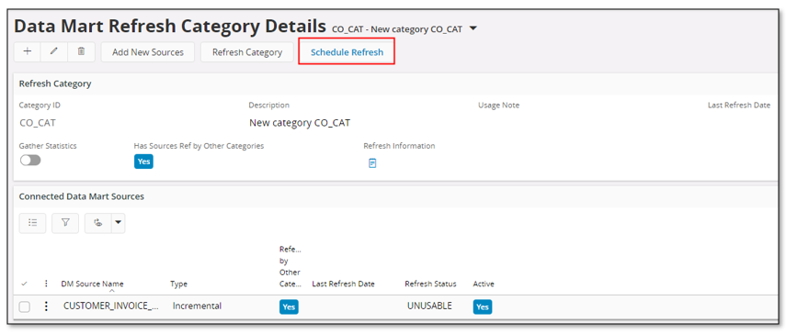The height and width of the screenshot is (334, 786).
Task: Open the dropdown arrow beside eye icon
Action: 119,223
